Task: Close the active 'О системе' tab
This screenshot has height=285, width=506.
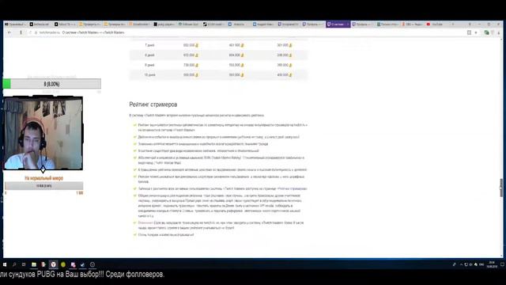Action: [x=348, y=25]
